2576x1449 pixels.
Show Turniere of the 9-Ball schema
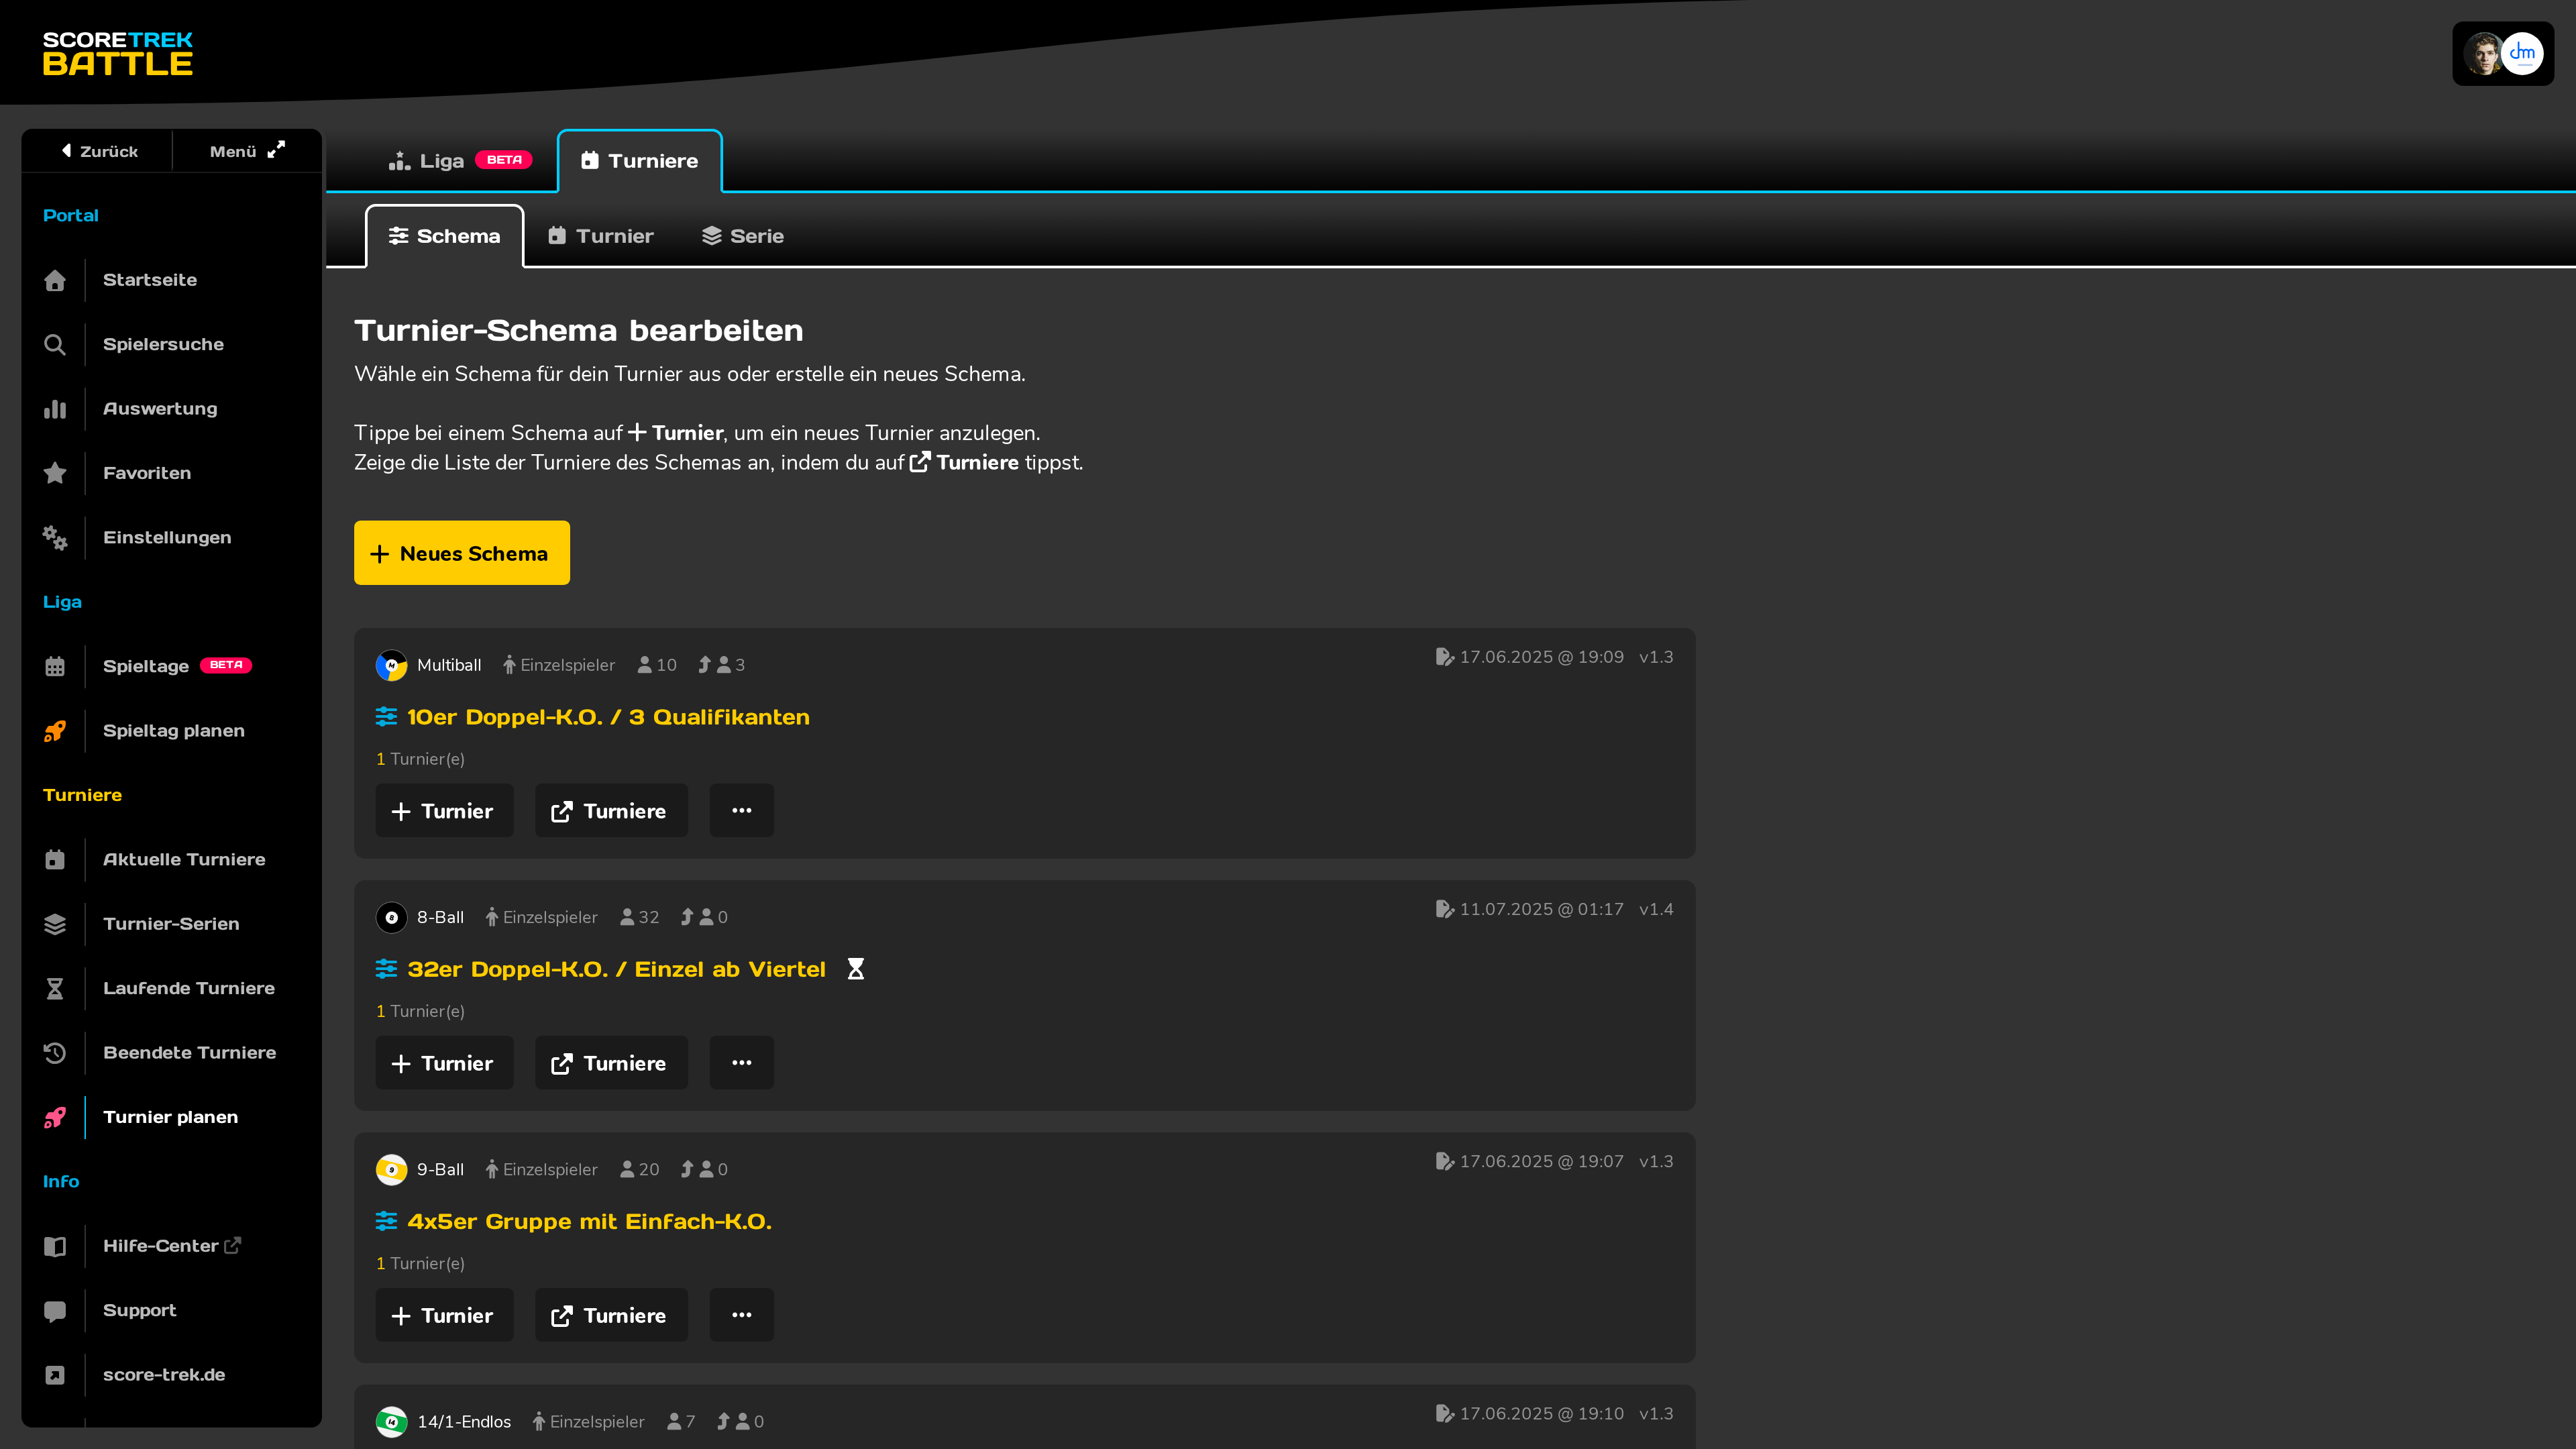pos(611,1315)
